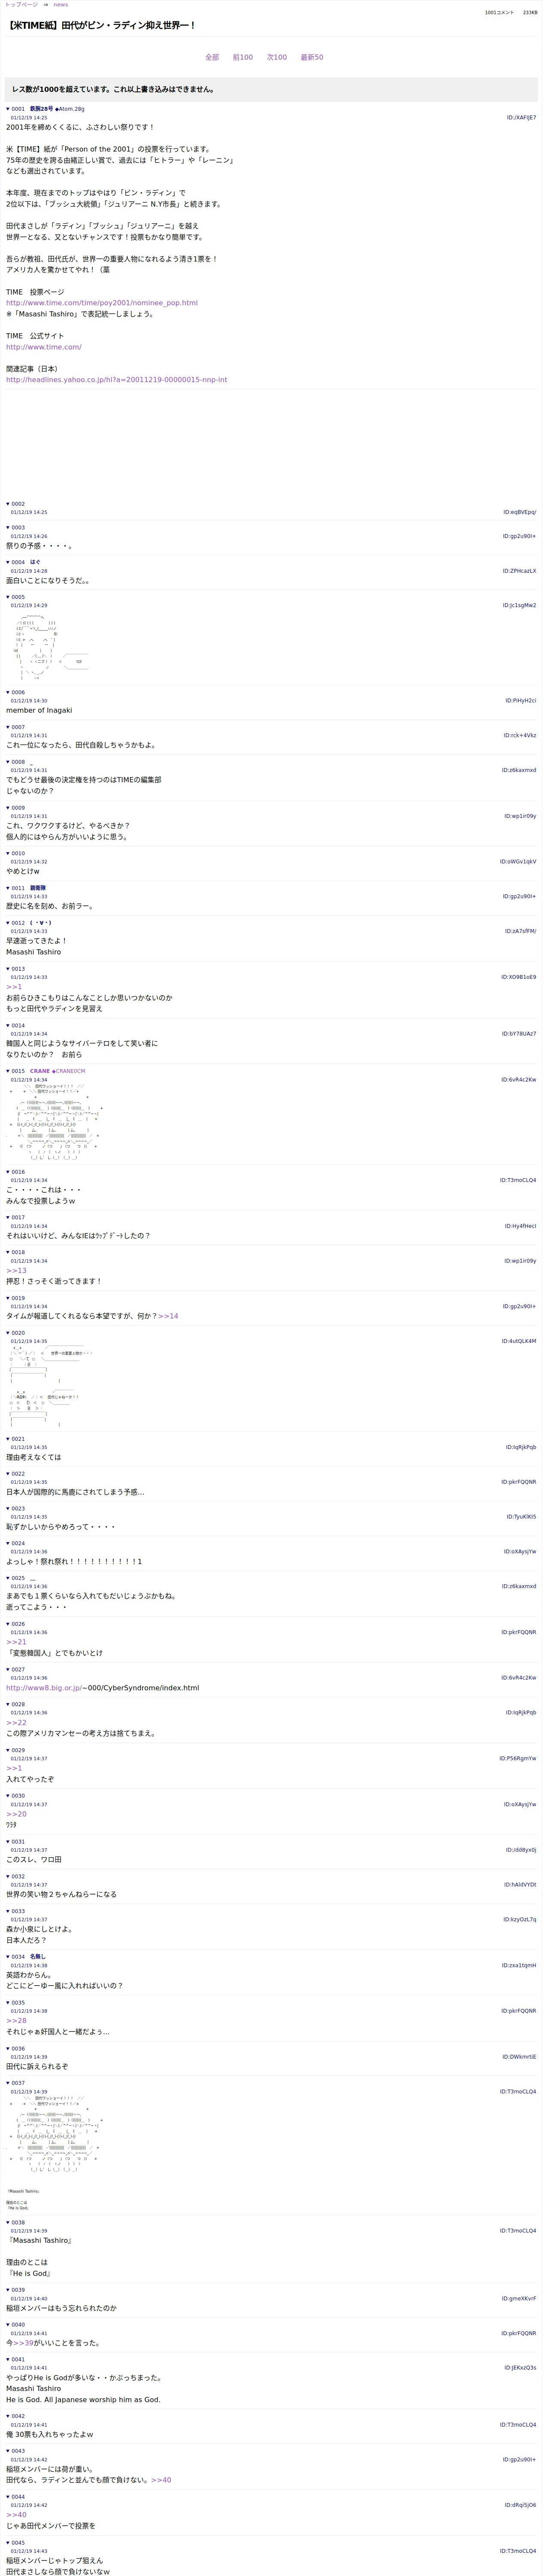Open the トップページ breadcrumb link
Image resolution: width=551 pixels, height=2576 pixels.
(21, 5)
